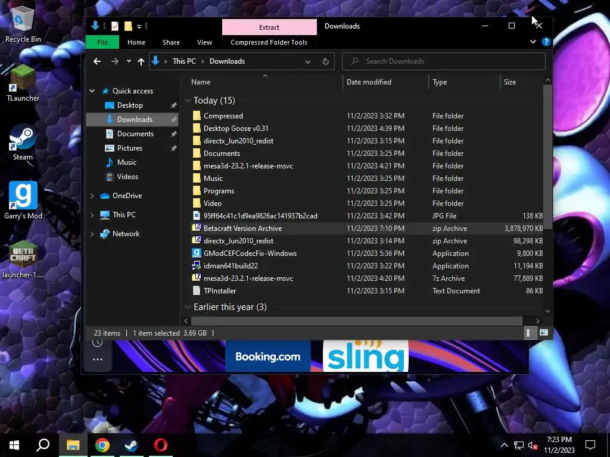
Task: Show hidden system tray icons
Action: (x=504, y=445)
